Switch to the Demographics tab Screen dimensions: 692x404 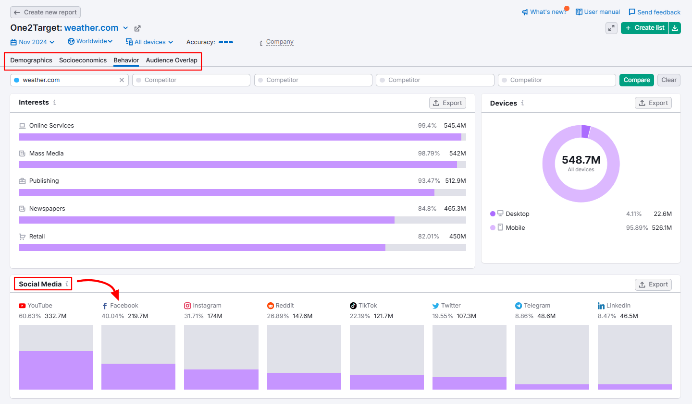(31, 60)
